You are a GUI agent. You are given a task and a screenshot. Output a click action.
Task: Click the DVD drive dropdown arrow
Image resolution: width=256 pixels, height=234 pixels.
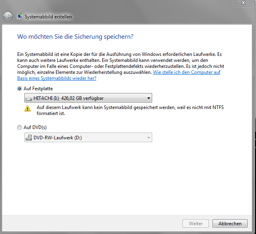[x=149, y=138]
